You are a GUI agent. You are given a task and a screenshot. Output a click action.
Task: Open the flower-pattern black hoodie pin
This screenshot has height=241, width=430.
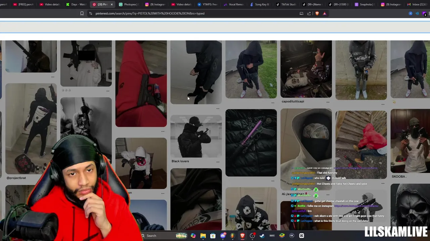click(251, 209)
